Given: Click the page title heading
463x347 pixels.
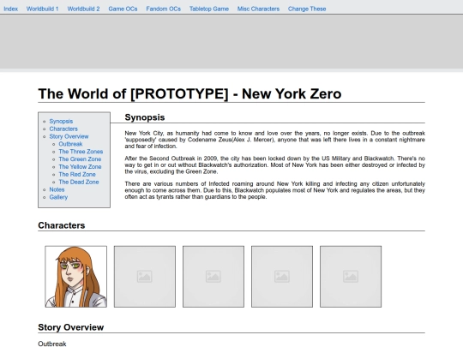Looking at the screenshot, I should [189, 94].
